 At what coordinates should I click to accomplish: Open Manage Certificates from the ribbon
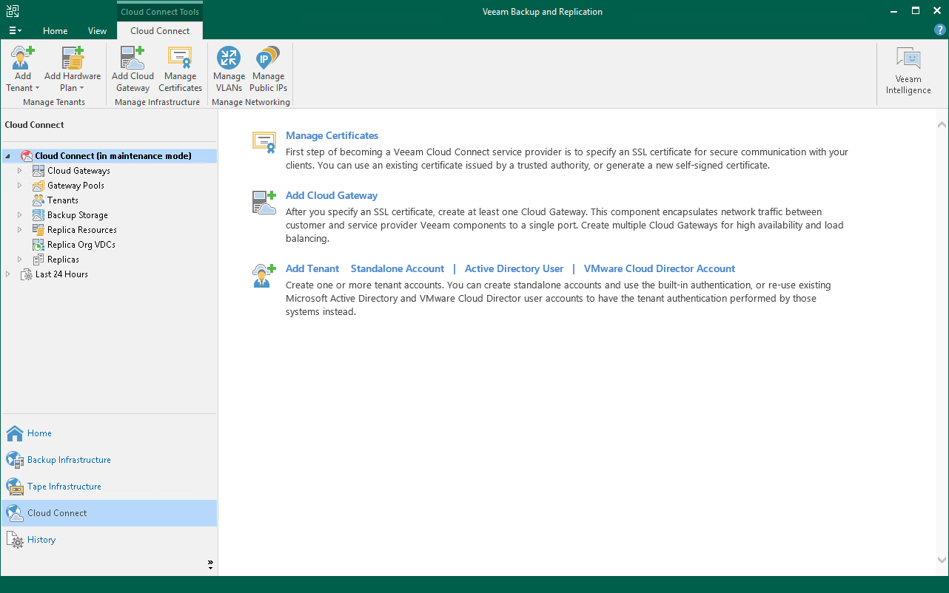[180, 58]
